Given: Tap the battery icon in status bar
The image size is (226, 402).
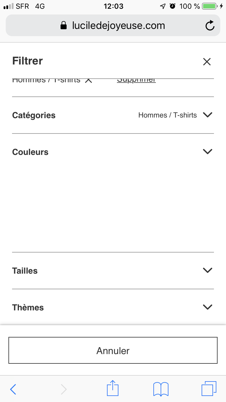Looking at the screenshot, I should click(x=209, y=6).
